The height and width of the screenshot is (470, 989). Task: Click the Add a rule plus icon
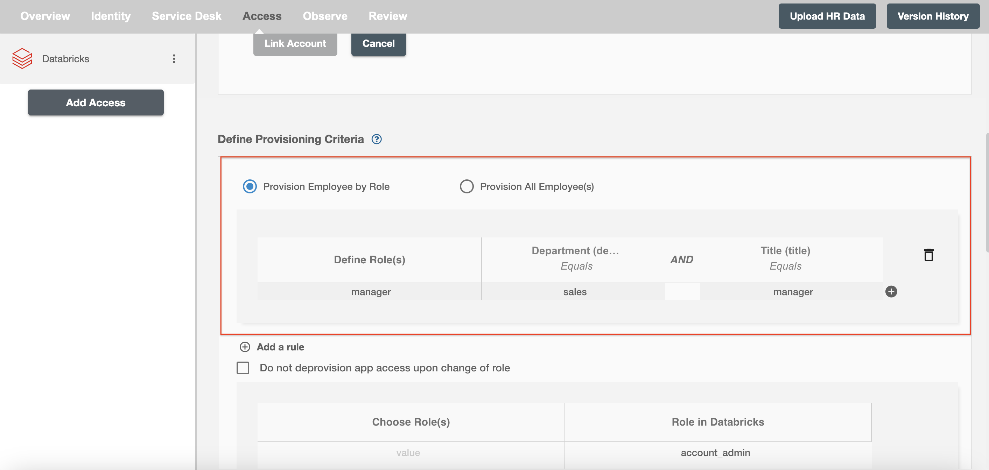tap(245, 347)
